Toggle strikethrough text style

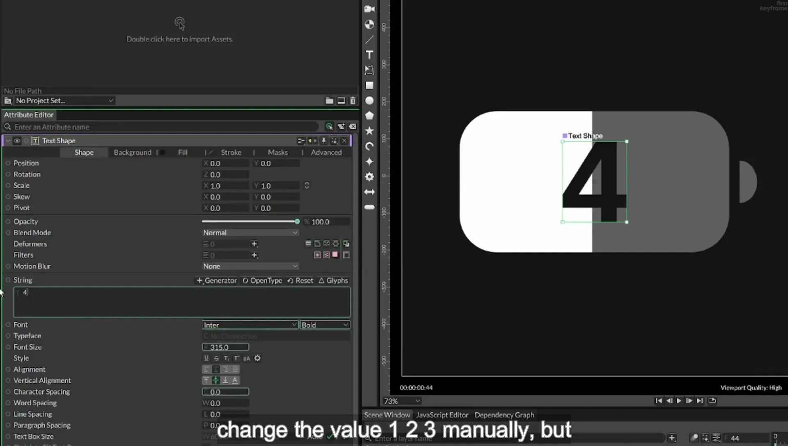216,358
